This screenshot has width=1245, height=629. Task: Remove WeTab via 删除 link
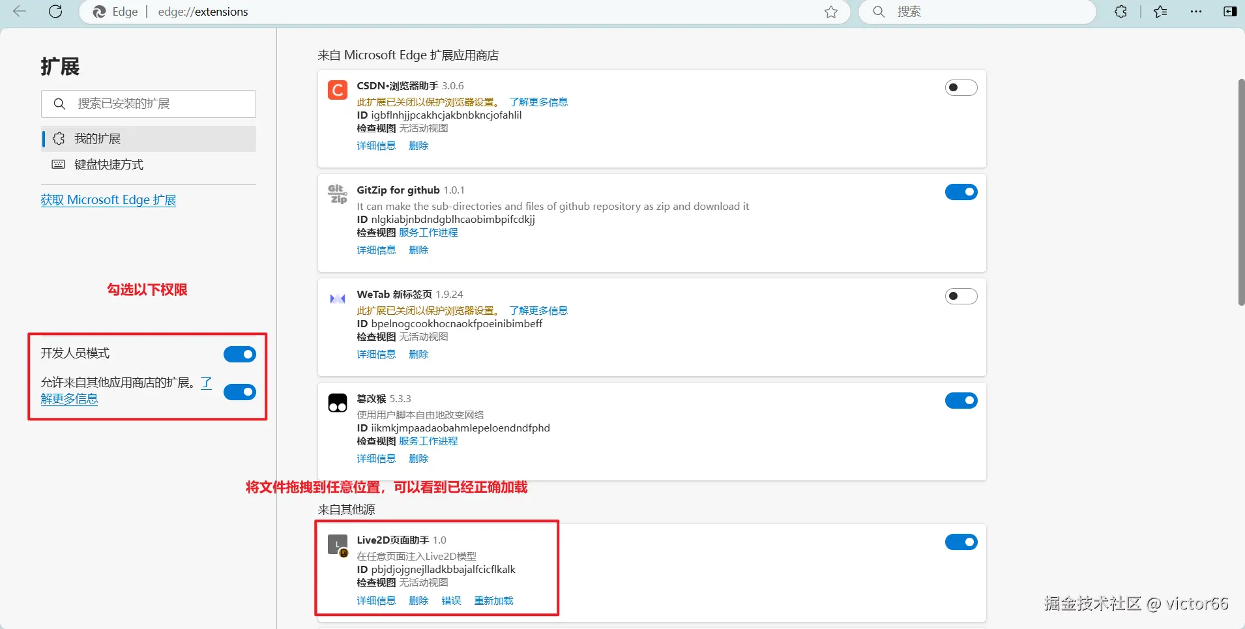click(418, 355)
